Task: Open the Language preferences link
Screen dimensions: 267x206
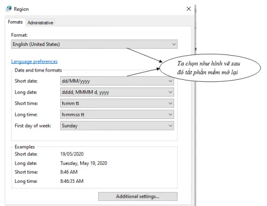Action: tap(34, 61)
